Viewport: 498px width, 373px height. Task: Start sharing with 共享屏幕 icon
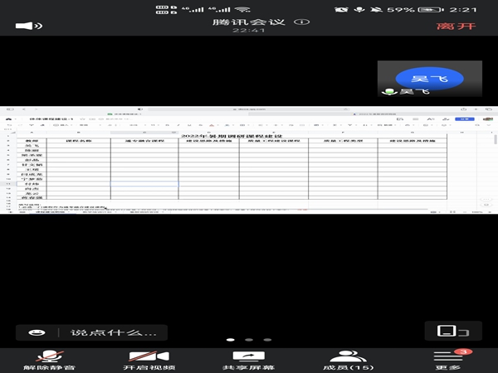[249, 358]
